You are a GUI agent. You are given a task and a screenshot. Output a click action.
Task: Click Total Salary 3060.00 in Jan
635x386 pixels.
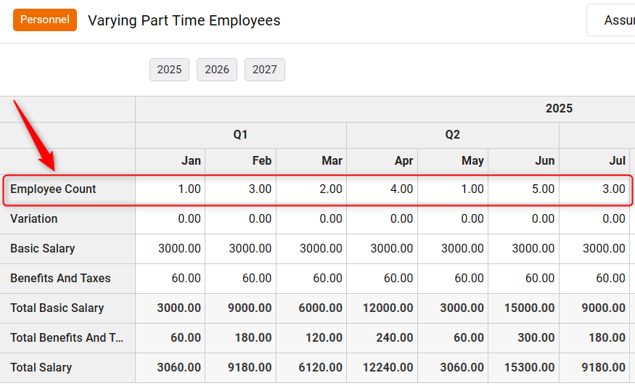click(171, 367)
